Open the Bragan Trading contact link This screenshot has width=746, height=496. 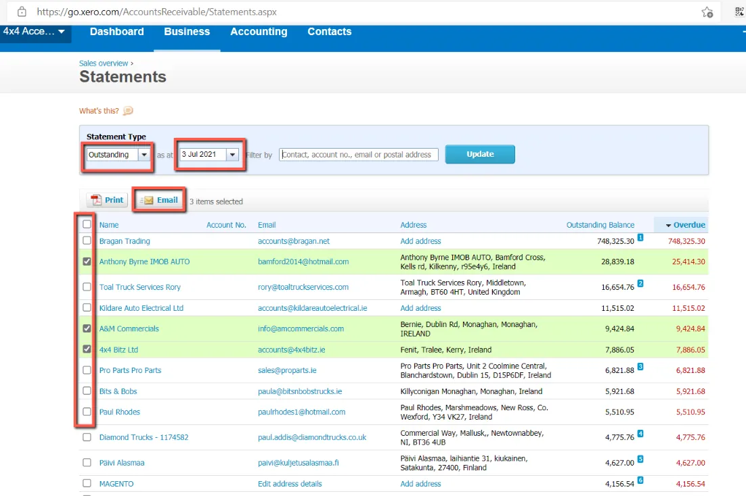[125, 241]
